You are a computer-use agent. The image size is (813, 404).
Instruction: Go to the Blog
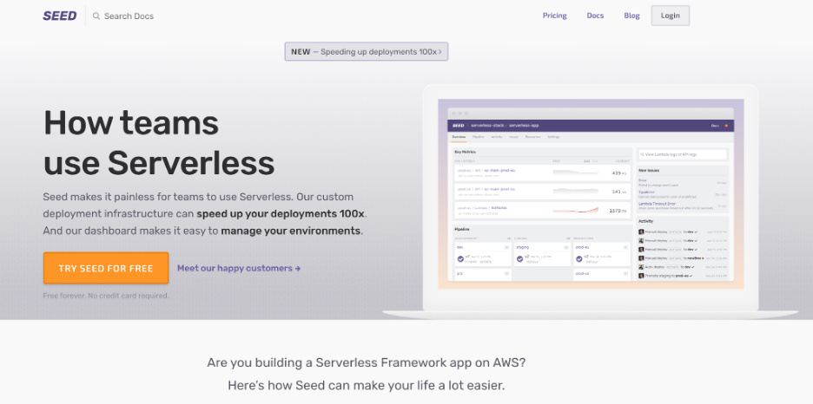[631, 16]
